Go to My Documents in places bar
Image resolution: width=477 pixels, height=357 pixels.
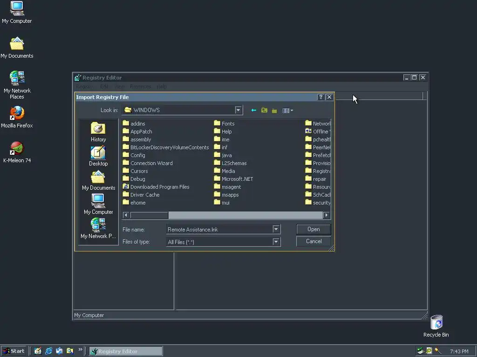point(98,180)
